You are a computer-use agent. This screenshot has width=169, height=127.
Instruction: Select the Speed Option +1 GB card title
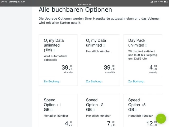click(52, 105)
